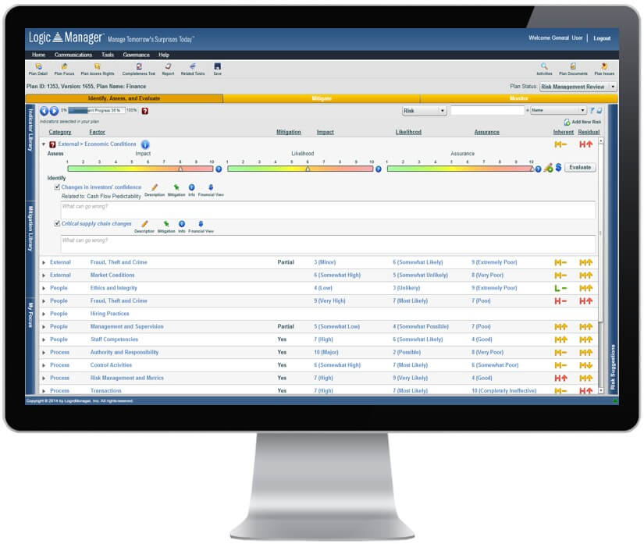Screen dimensions: 644x544
Task: Click the filter search text field
Action: pyautogui.click(x=488, y=111)
